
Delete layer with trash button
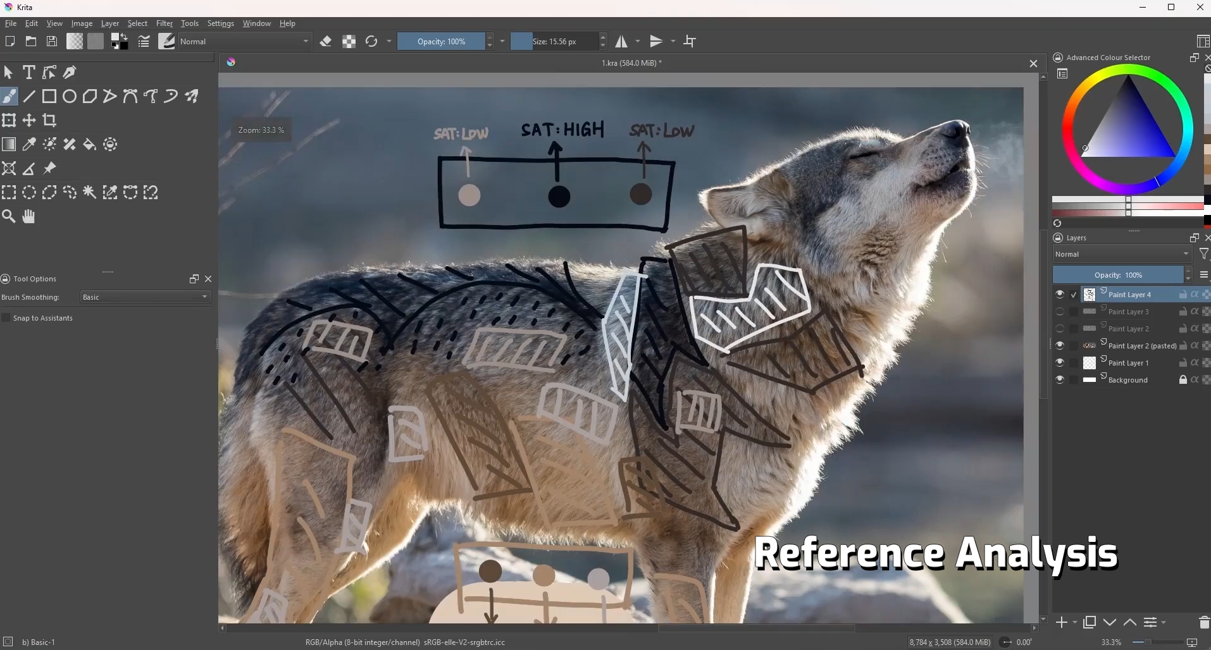tap(1203, 623)
